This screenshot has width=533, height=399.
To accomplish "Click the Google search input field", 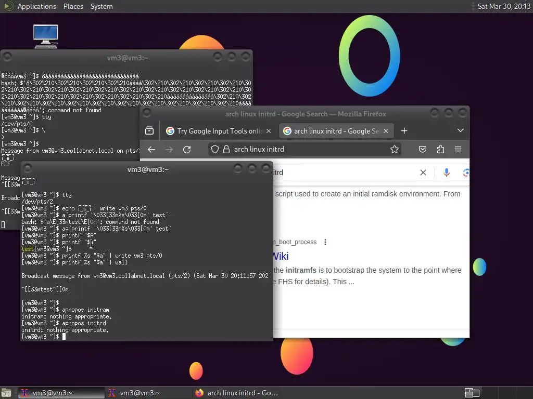I will click(345, 172).
